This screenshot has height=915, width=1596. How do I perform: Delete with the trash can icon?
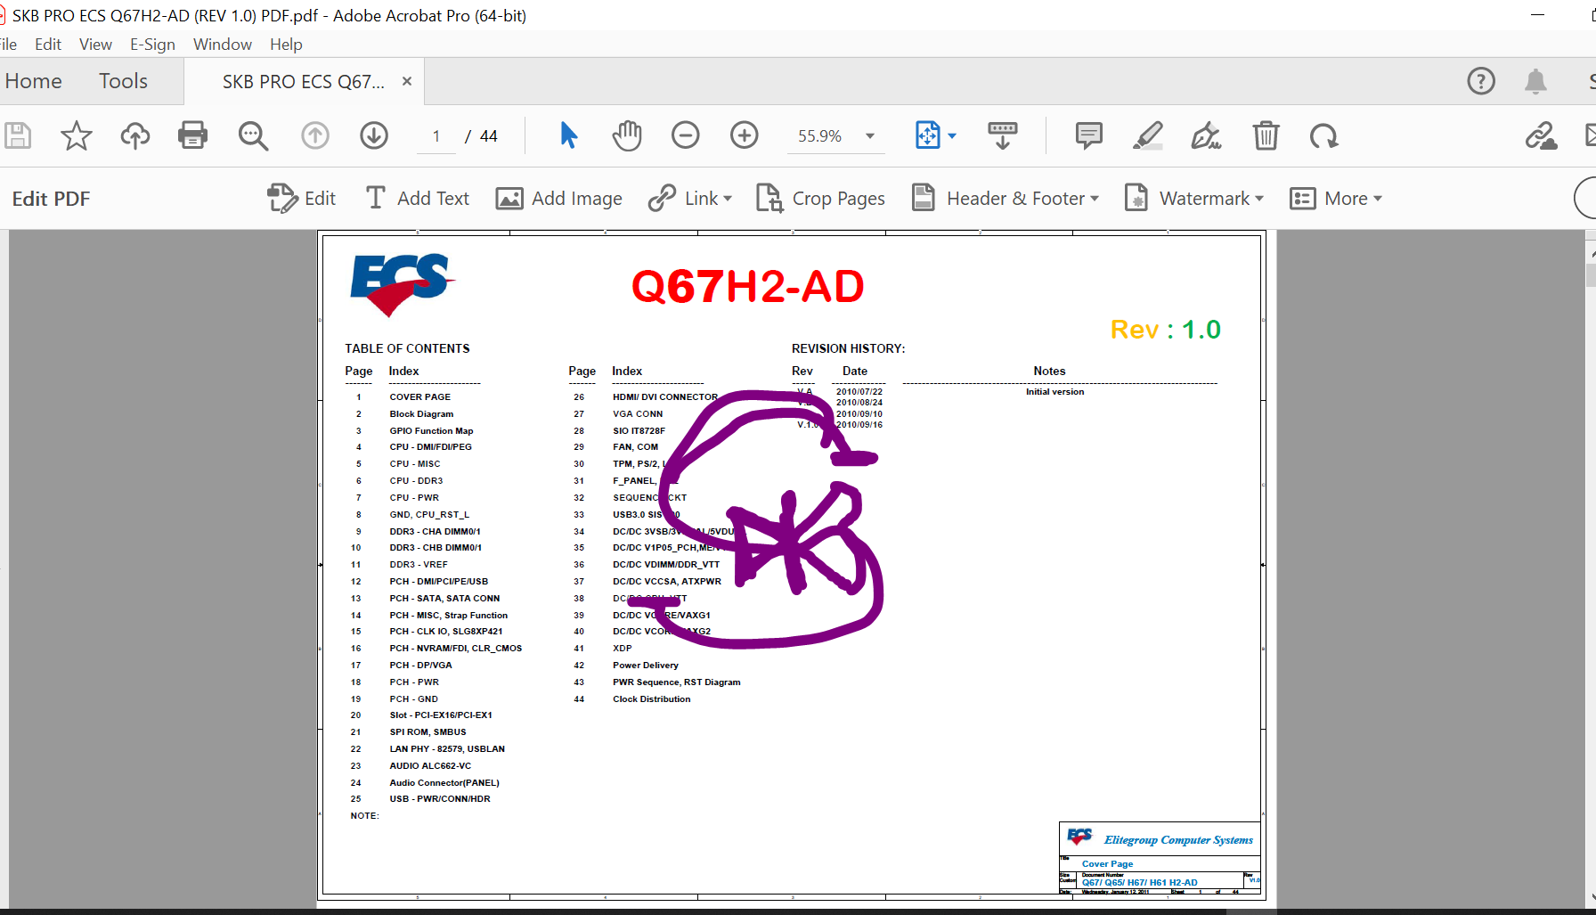(1266, 135)
